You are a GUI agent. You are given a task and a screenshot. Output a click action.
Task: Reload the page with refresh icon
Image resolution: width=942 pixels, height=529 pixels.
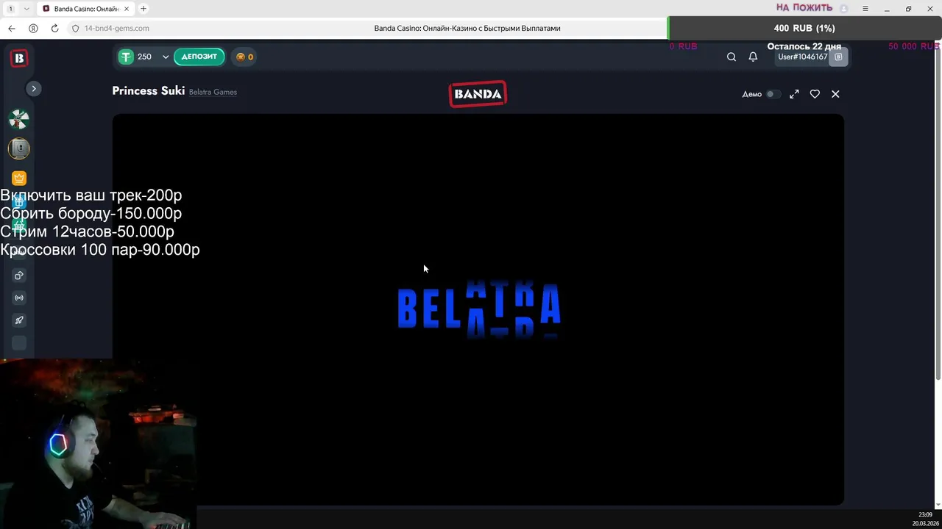coord(54,28)
